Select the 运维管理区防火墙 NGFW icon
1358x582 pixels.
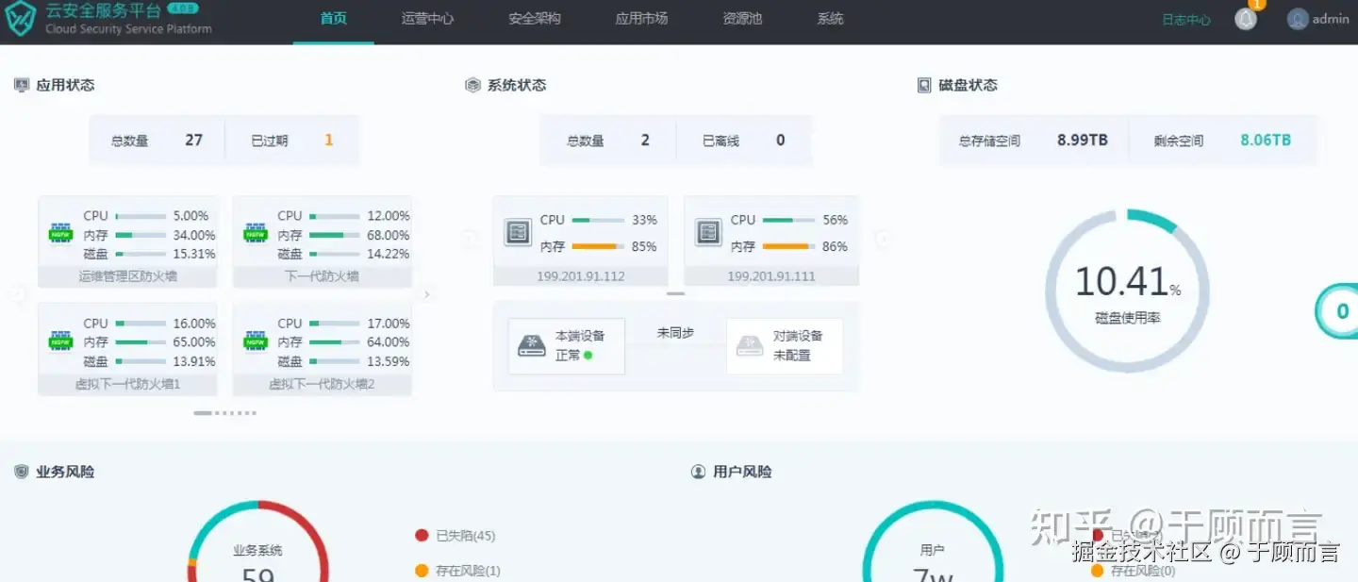(61, 232)
